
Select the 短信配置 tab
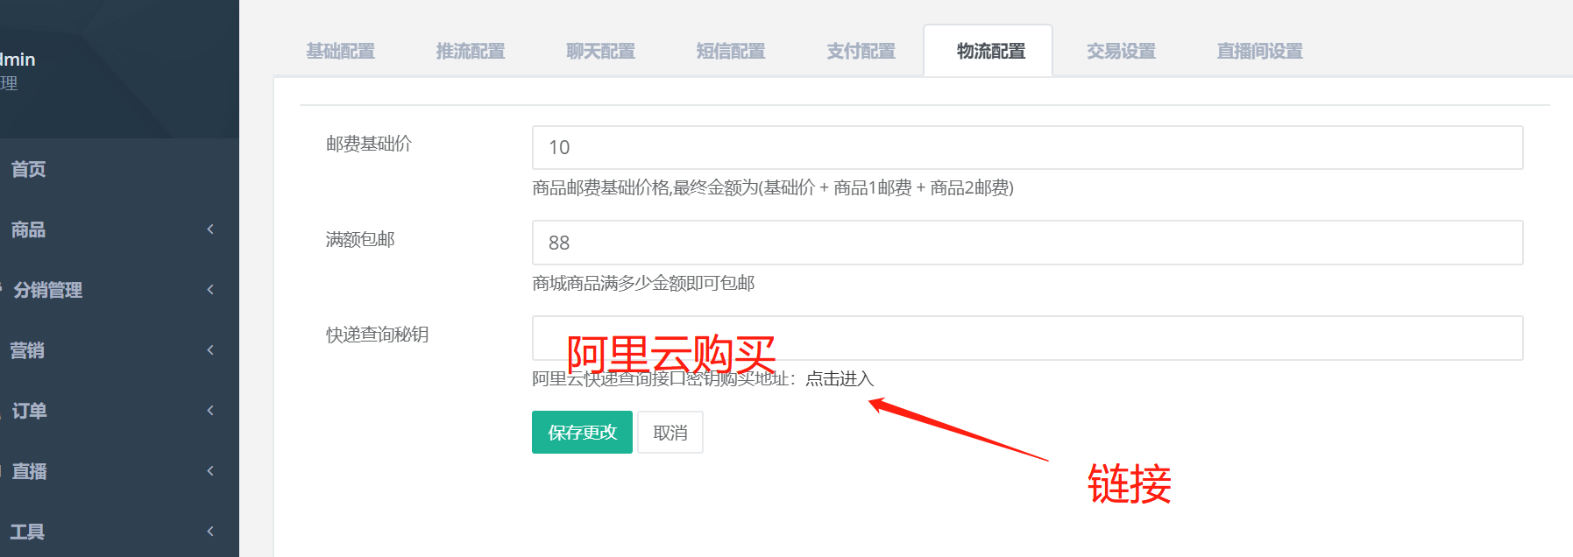(731, 52)
